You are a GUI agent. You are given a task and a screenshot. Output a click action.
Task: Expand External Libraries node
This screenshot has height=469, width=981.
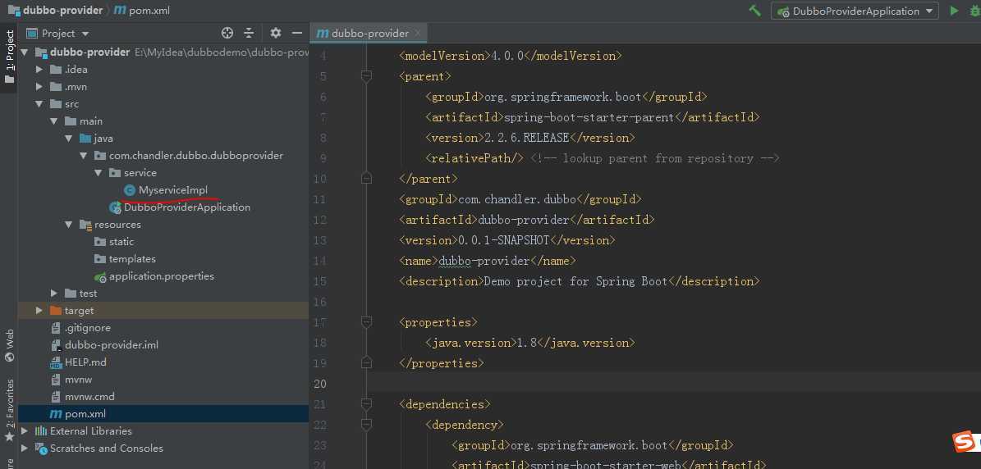coord(25,431)
